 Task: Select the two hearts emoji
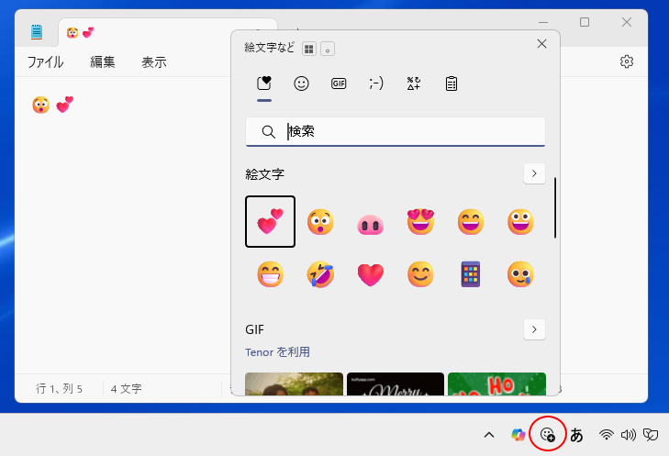pyautogui.click(x=270, y=221)
